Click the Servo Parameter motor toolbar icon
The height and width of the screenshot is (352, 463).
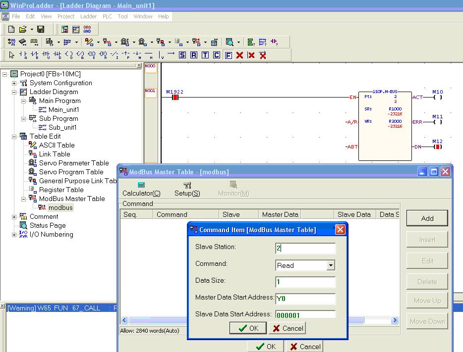pos(124,42)
